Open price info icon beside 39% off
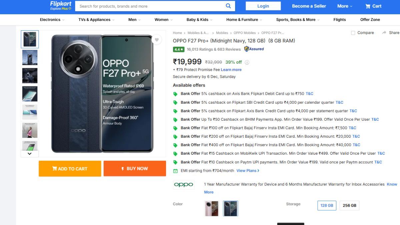The height and width of the screenshot is (225, 400). pyautogui.click(x=247, y=62)
